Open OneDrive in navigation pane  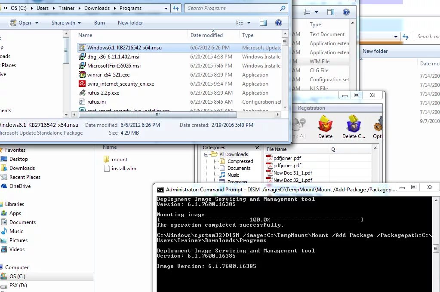(x=20, y=186)
